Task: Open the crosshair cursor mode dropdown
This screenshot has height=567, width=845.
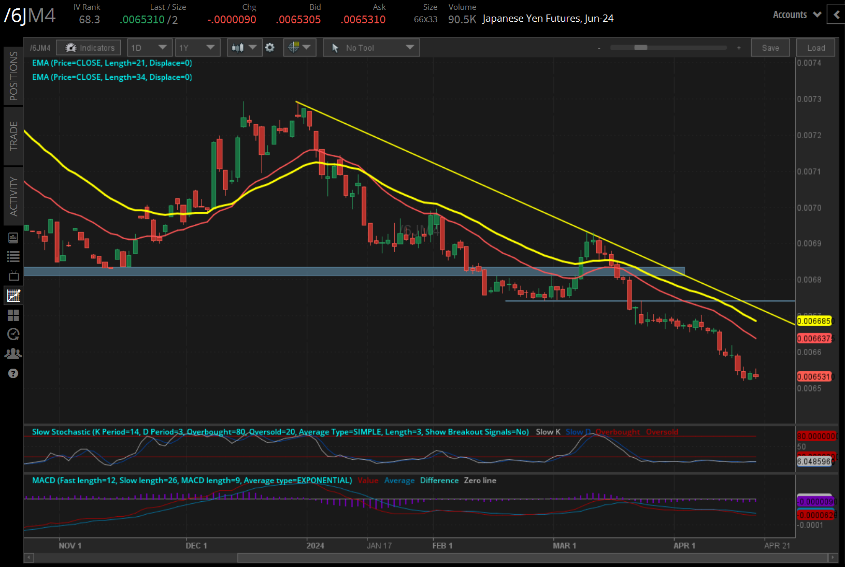Action: (299, 48)
